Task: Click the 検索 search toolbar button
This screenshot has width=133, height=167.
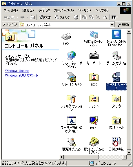Action: (45, 17)
